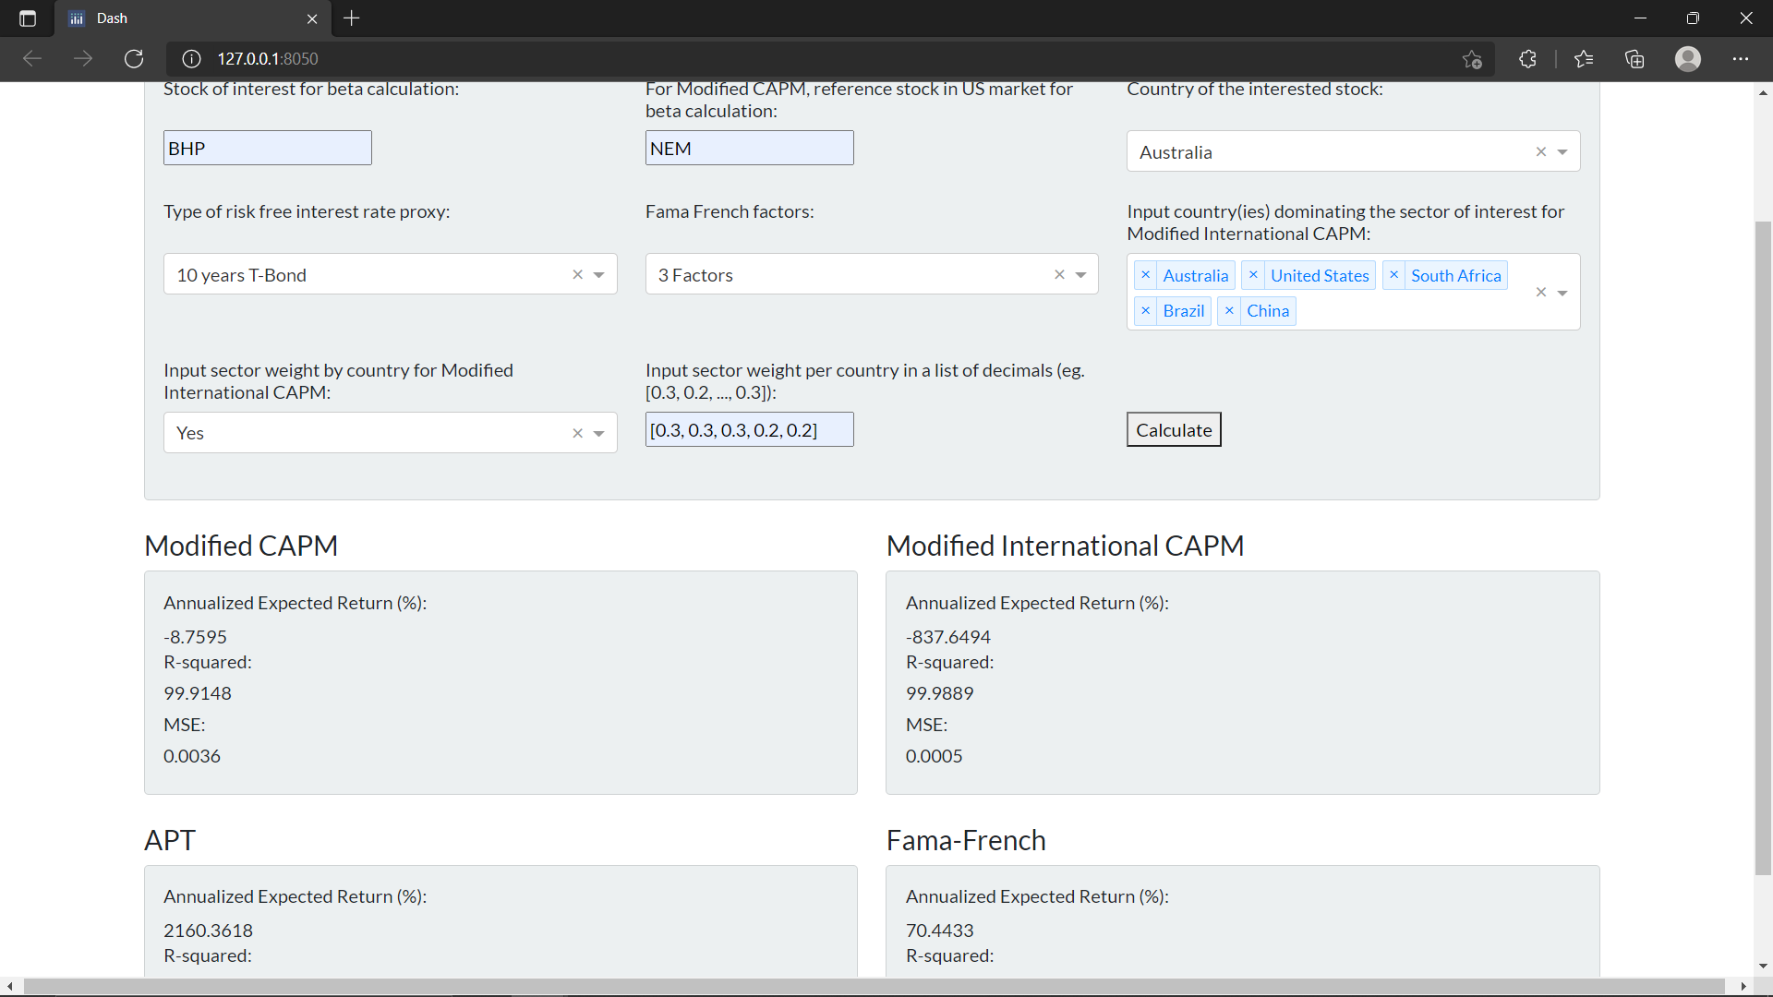Expand the sector weight by country dropdown
The width and height of the screenshot is (1773, 997).
598,434
